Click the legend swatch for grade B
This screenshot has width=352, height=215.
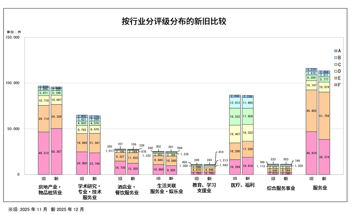(x=336, y=58)
